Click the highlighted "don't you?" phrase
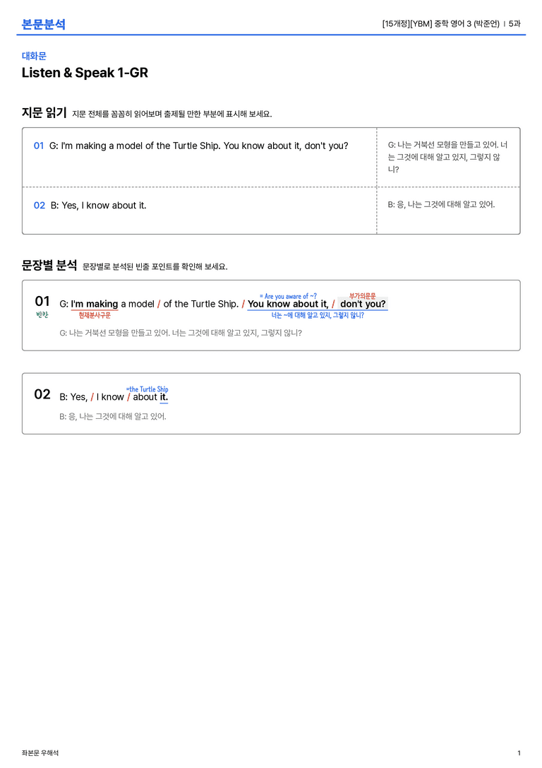Viewport: 542px width, 768px height. pyautogui.click(x=363, y=304)
